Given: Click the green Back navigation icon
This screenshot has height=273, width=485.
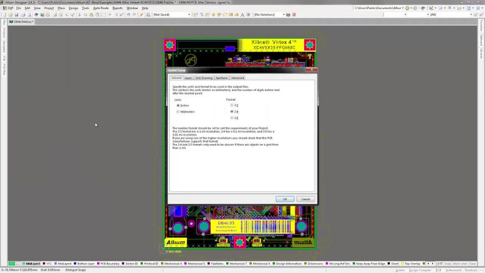Looking at the screenshot, I should pyautogui.click(x=407, y=8).
